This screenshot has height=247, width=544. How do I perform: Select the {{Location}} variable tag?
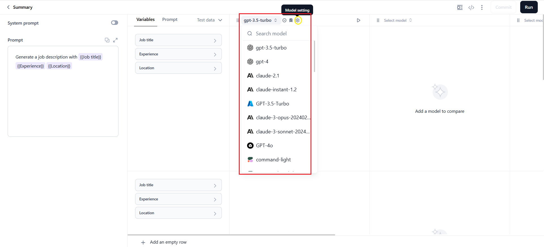[59, 66]
